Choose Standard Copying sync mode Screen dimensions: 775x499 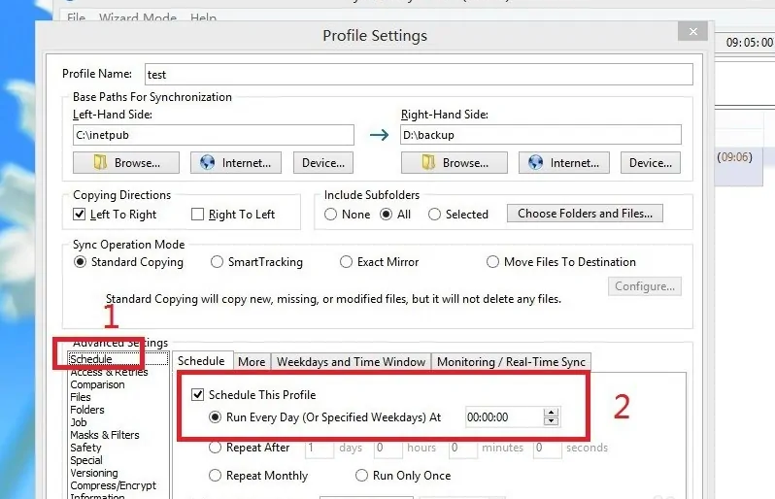tap(80, 261)
